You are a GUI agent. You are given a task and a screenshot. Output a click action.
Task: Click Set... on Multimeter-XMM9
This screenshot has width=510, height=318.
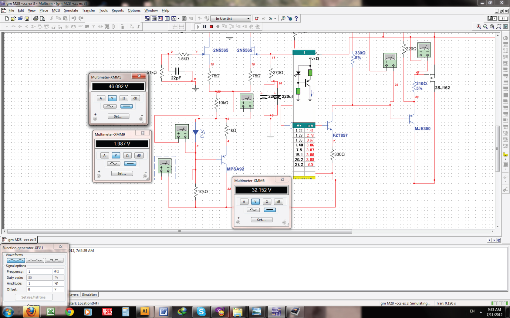[122, 173]
